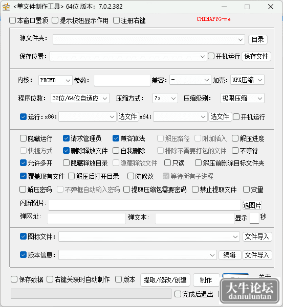Tick the 变量 checkbox
This screenshot has width=283, height=307.
(x=246, y=190)
